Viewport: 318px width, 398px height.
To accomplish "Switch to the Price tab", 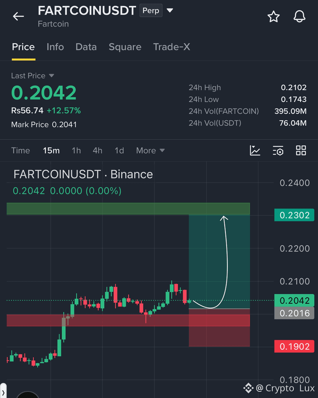I will [23, 47].
